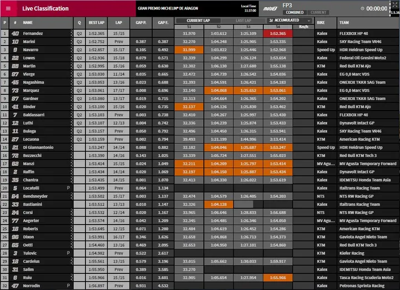Click Navarro's orange S1 time 31.999
The height and width of the screenshot is (290, 400).
[x=189, y=50]
